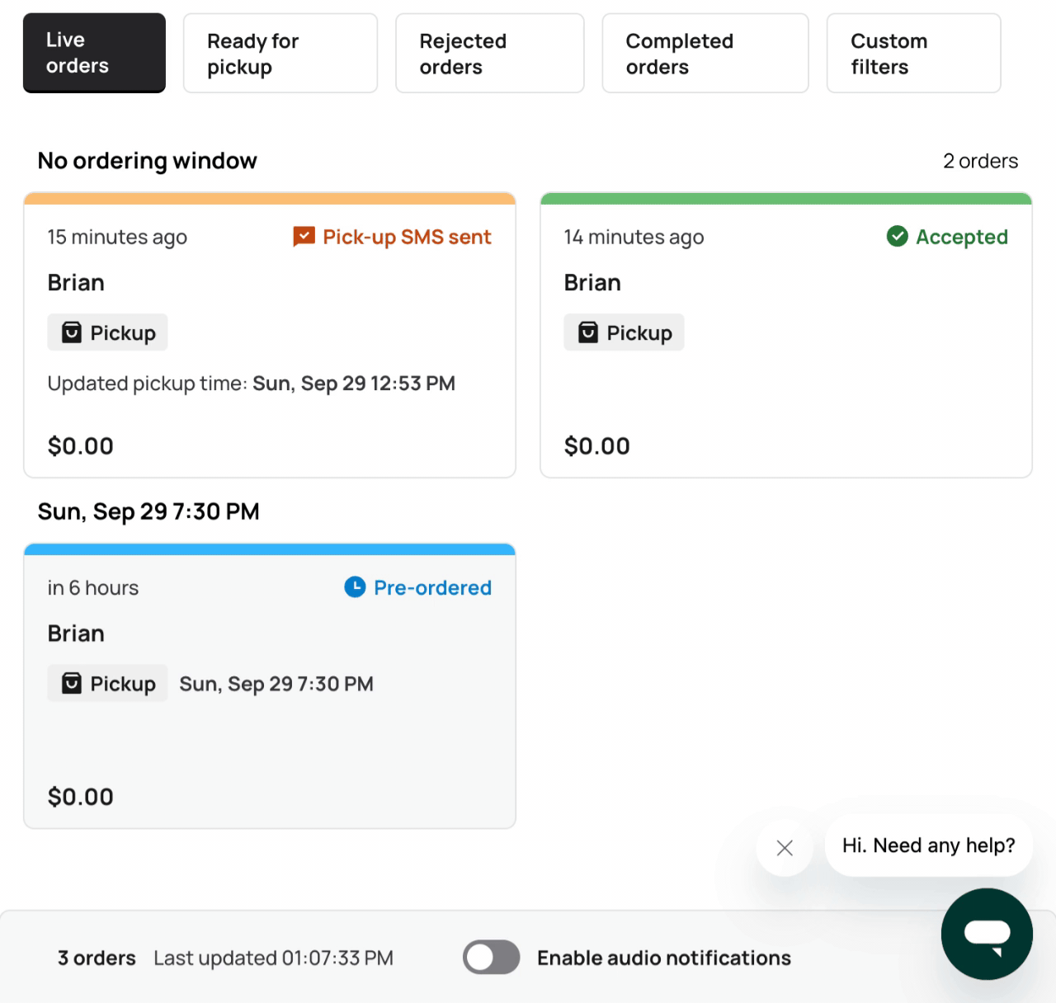
Task: Open the Rejected orders tab
Action: click(490, 53)
